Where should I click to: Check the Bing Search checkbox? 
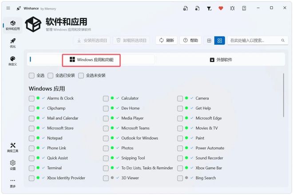pyautogui.click(x=180, y=178)
